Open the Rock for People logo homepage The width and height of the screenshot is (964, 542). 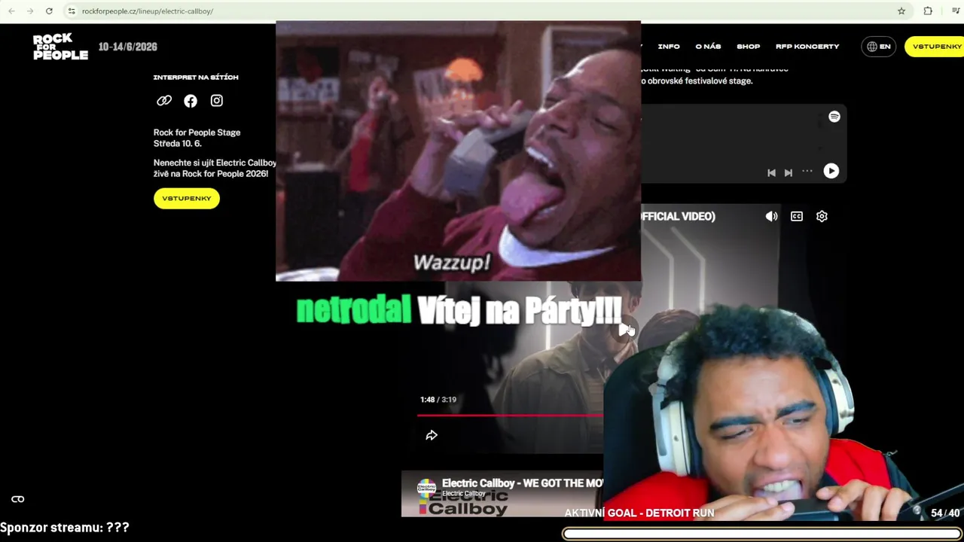point(60,47)
